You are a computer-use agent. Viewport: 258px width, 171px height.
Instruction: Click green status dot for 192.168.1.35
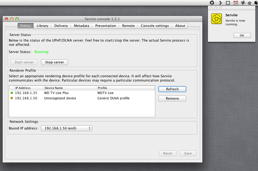click(12, 93)
